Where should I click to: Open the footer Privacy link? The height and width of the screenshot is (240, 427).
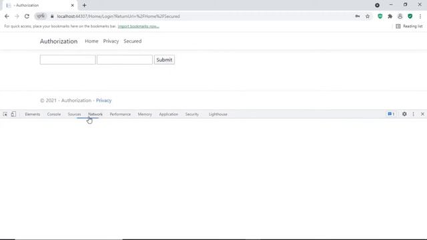[x=103, y=101]
